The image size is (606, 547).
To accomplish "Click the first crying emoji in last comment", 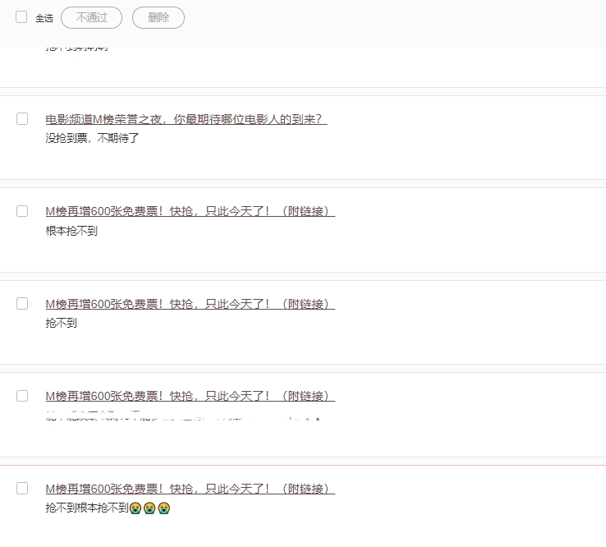I will coord(135,508).
